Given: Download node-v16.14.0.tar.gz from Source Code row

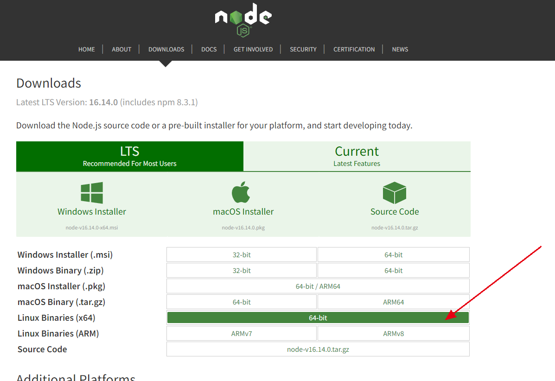Looking at the screenshot, I should 318,349.
